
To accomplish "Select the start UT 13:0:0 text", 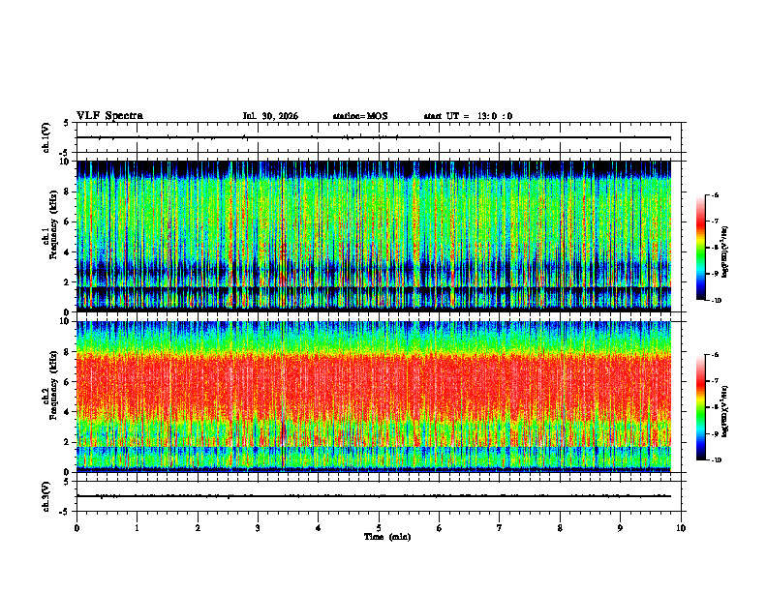I will pos(468,116).
